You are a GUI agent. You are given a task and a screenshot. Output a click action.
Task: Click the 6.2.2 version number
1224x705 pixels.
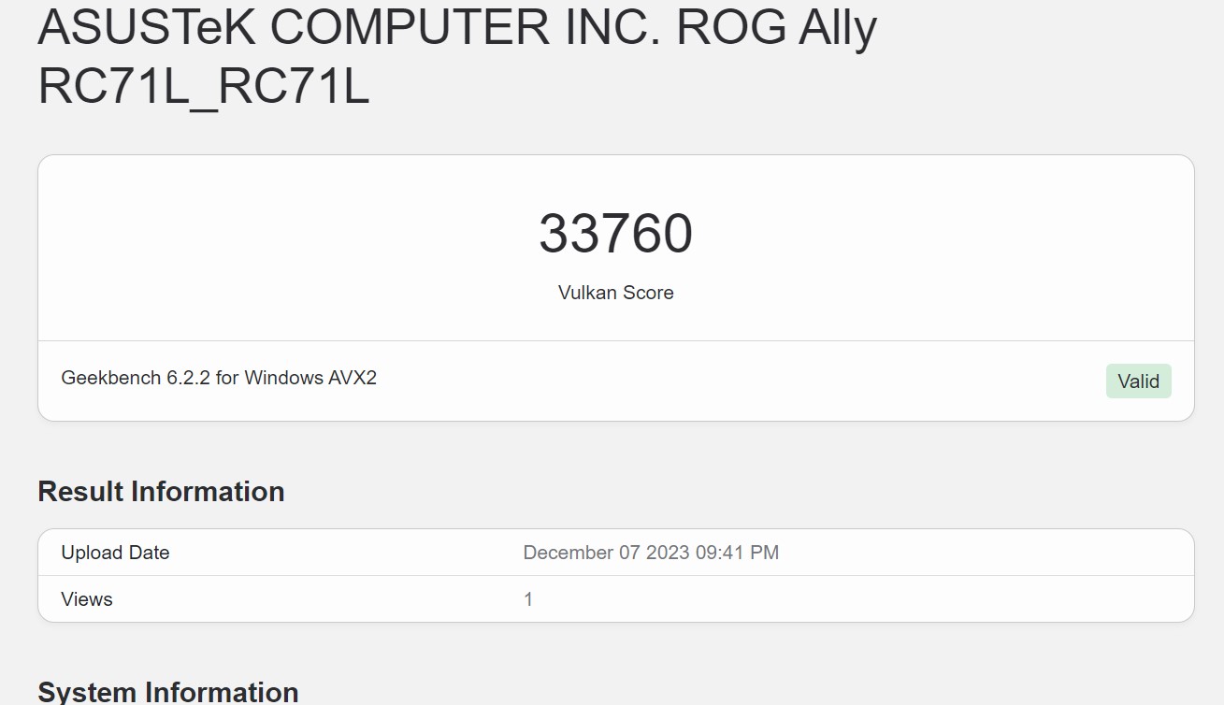(188, 379)
